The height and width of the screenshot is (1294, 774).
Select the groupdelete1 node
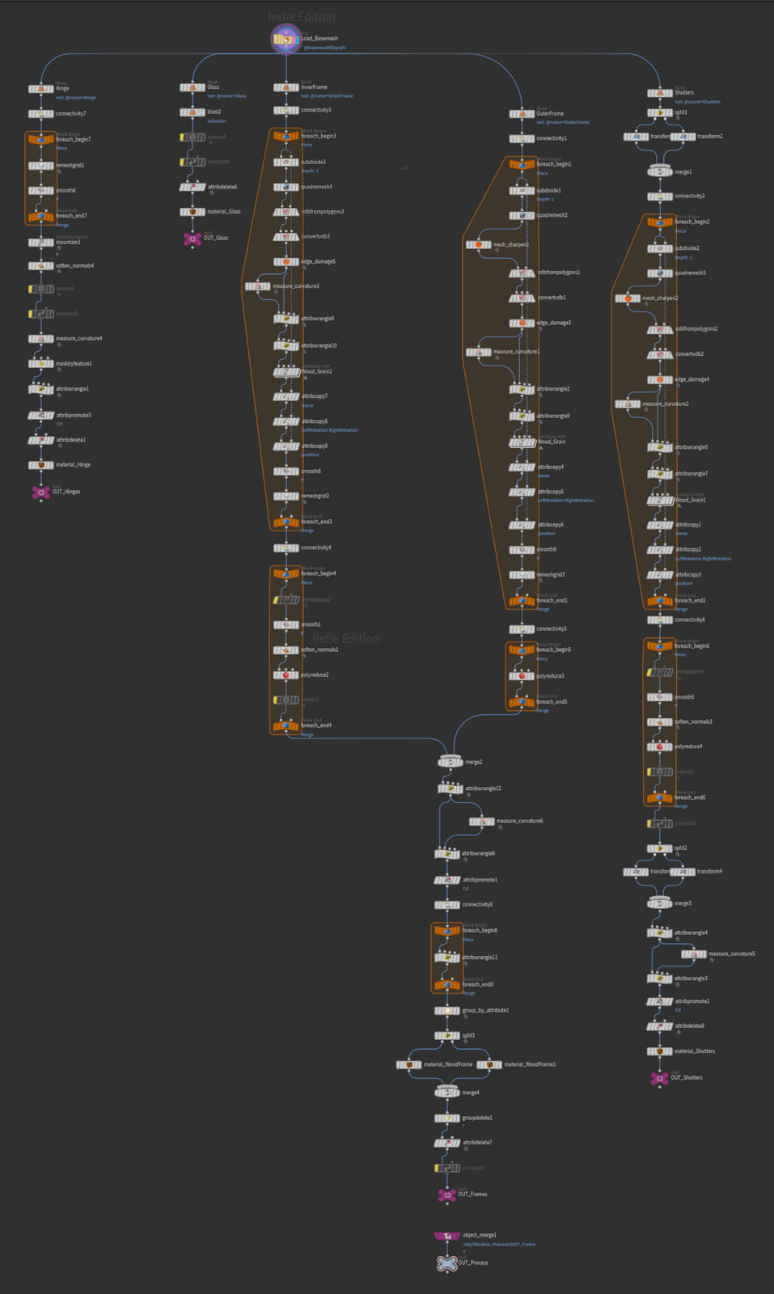[x=447, y=1119]
